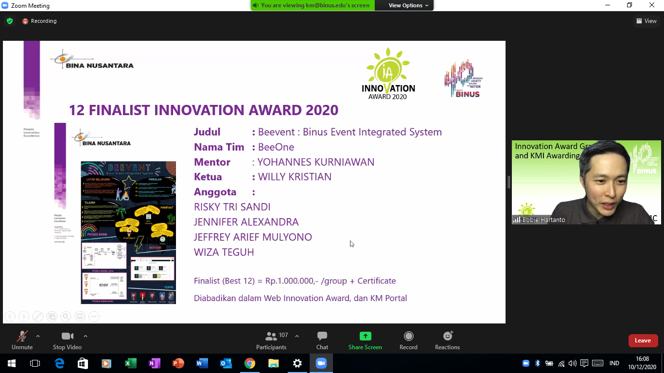Select the pen tool on slide controls
664x373 pixels.
tap(37, 317)
